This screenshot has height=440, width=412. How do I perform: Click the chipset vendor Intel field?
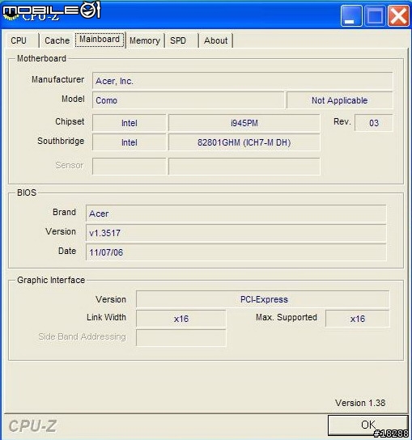tap(130, 123)
